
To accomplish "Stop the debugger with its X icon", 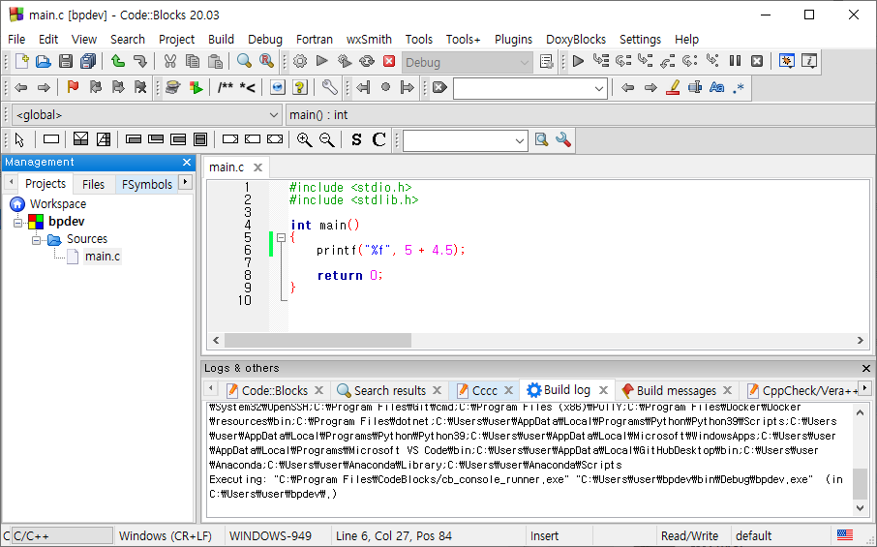I will click(x=757, y=61).
